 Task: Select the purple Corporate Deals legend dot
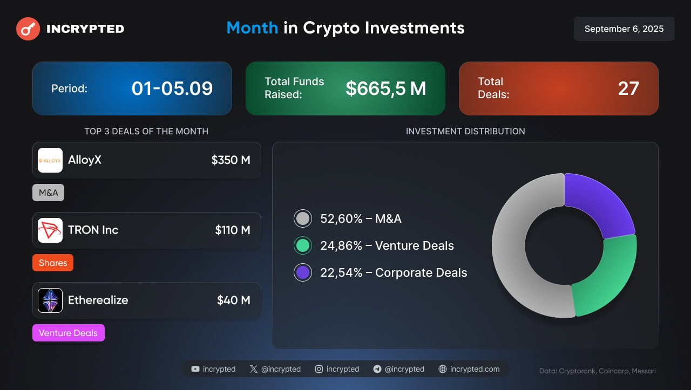[x=303, y=272]
